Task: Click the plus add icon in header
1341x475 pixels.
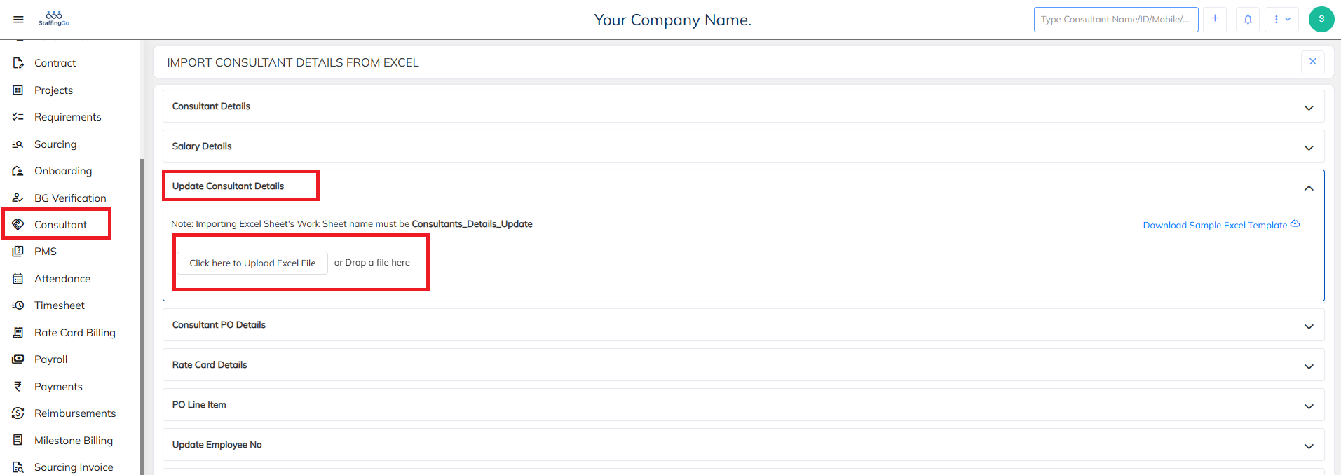Action: pos(1215,19)
